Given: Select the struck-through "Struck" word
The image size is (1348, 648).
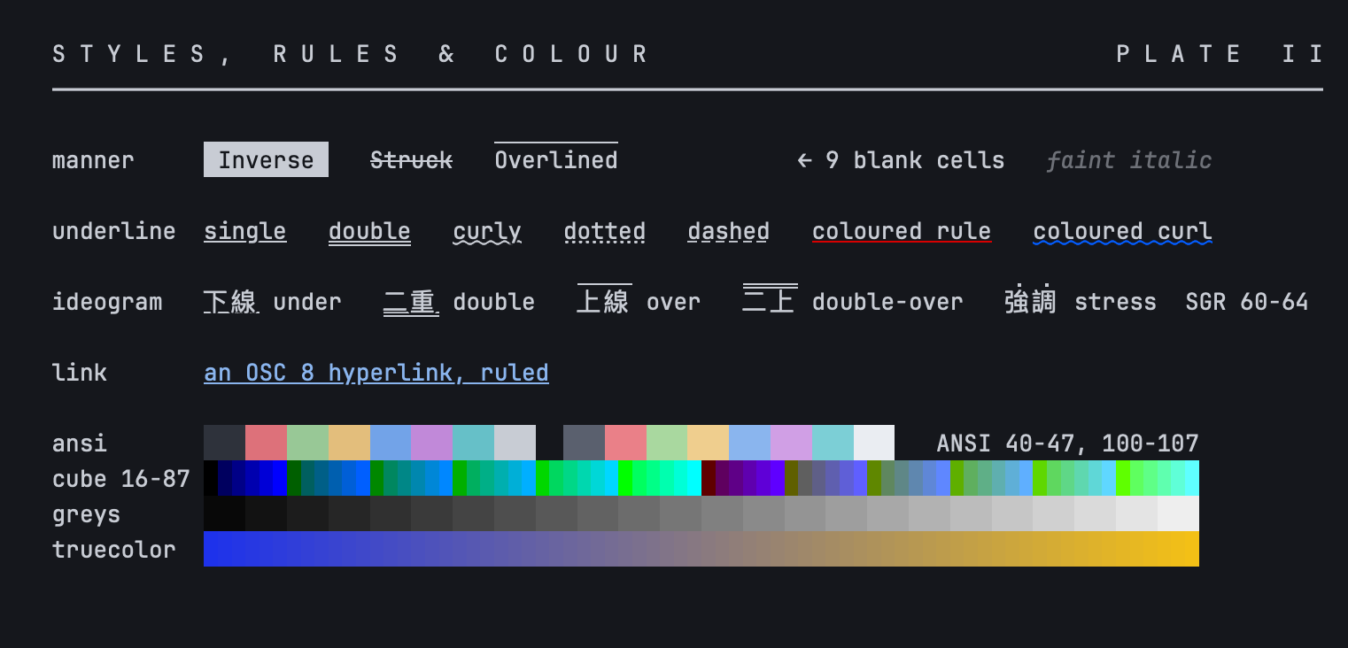Looking at the screenshot, I should (x=411, y=160).
